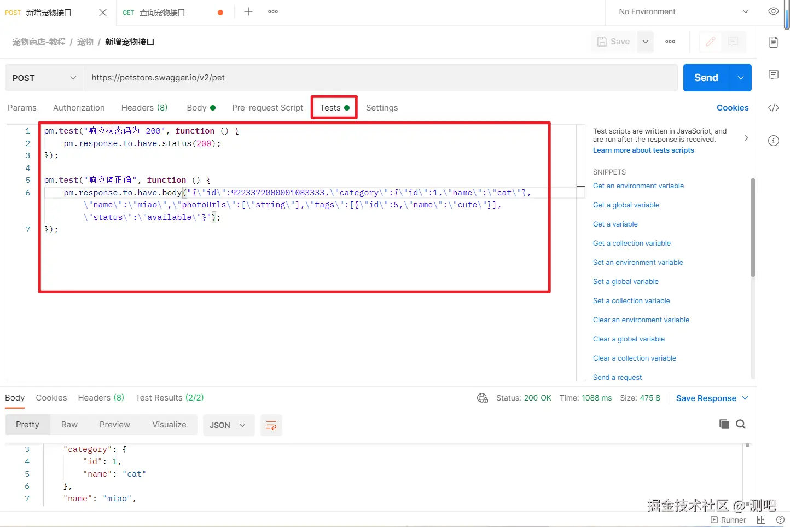Switch to the Params tab
The image size is (790, 527).
coord(22,108)
